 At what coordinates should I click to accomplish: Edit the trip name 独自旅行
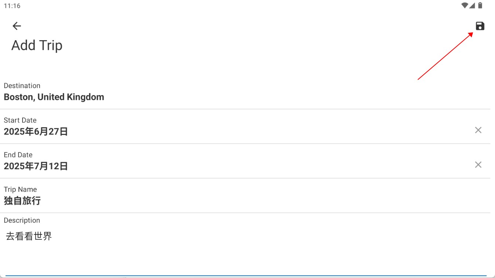click(x=22, y=201)
